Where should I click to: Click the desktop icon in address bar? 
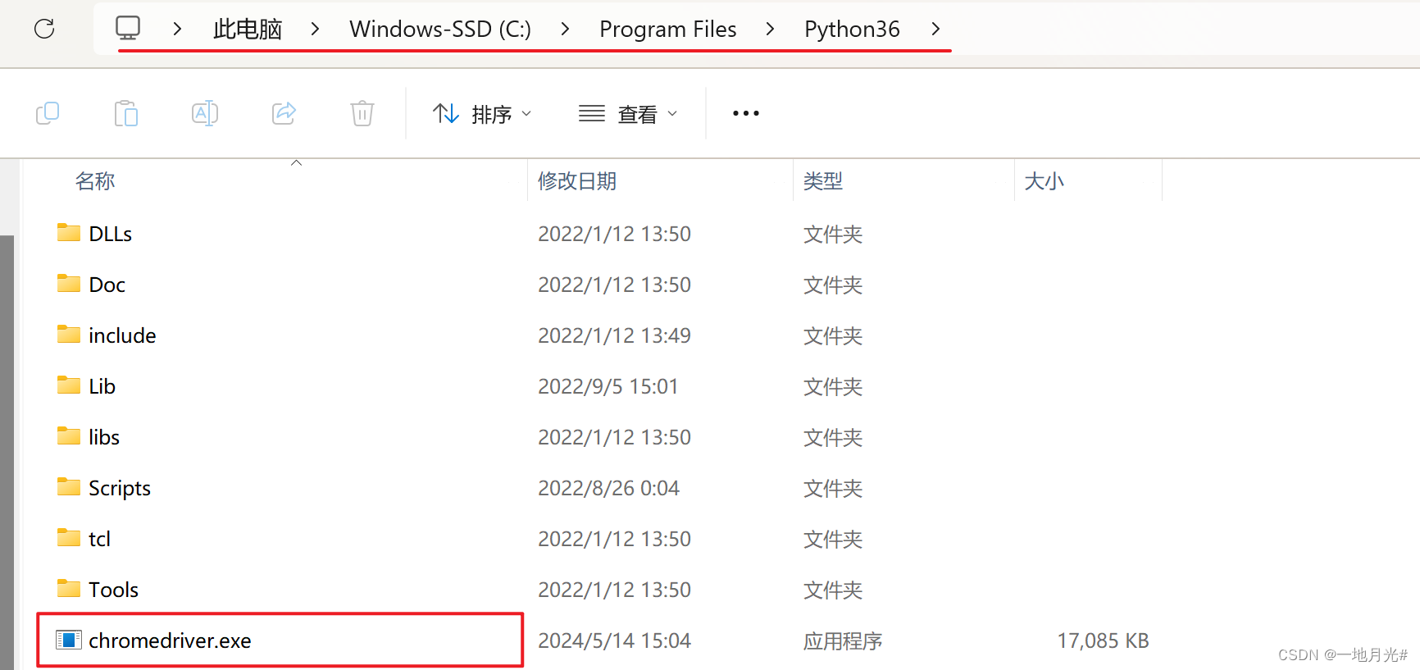tap(127, 27)
